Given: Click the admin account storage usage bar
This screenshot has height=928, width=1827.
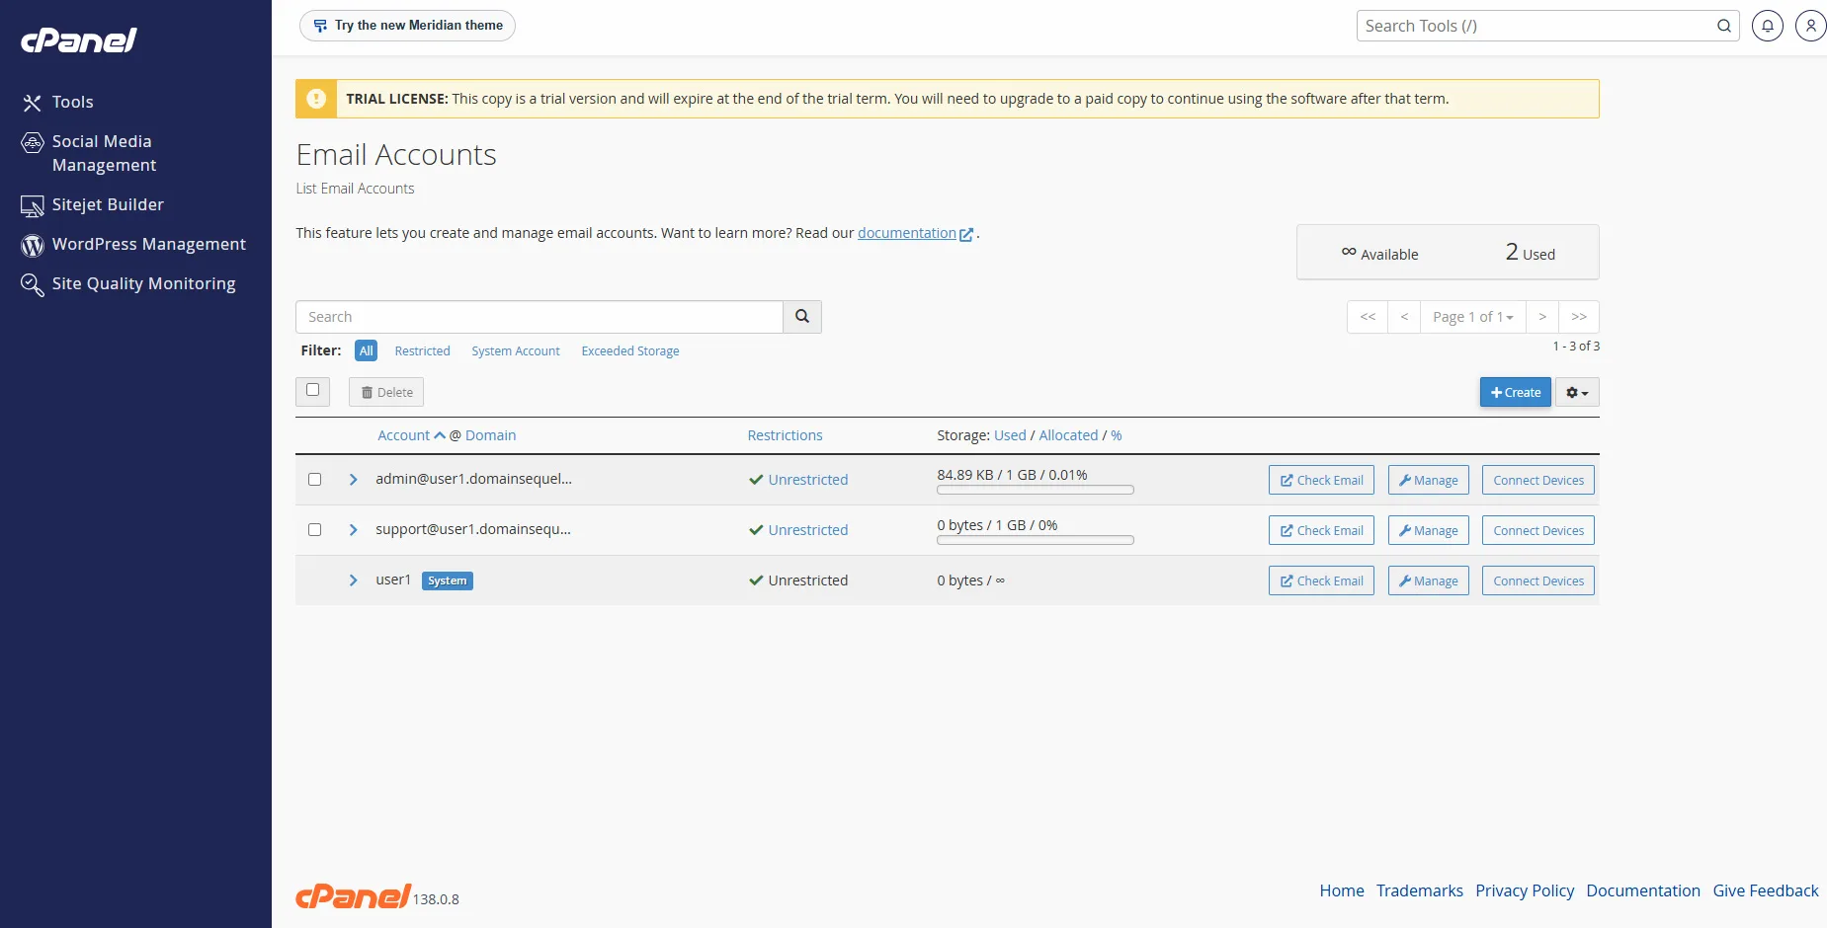Looking at the screenshot, I should point(1036,490).
